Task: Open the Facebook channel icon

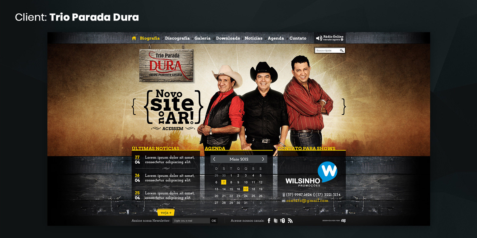Action: pyautogui.click(x=269, y=220)
